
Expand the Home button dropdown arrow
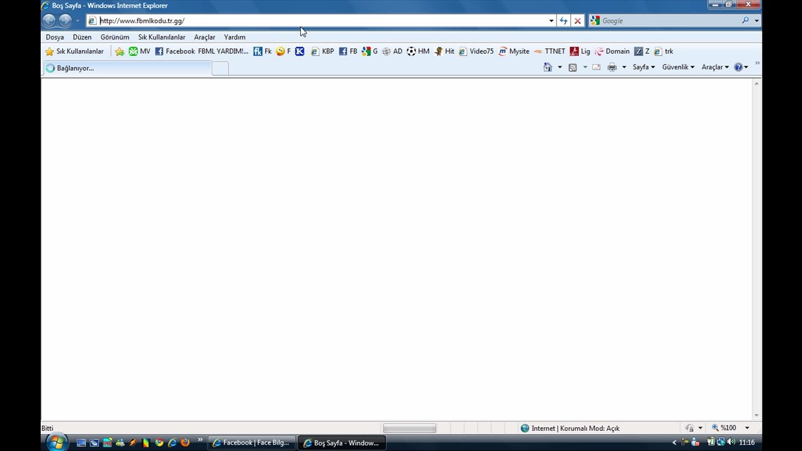point(560,67)
